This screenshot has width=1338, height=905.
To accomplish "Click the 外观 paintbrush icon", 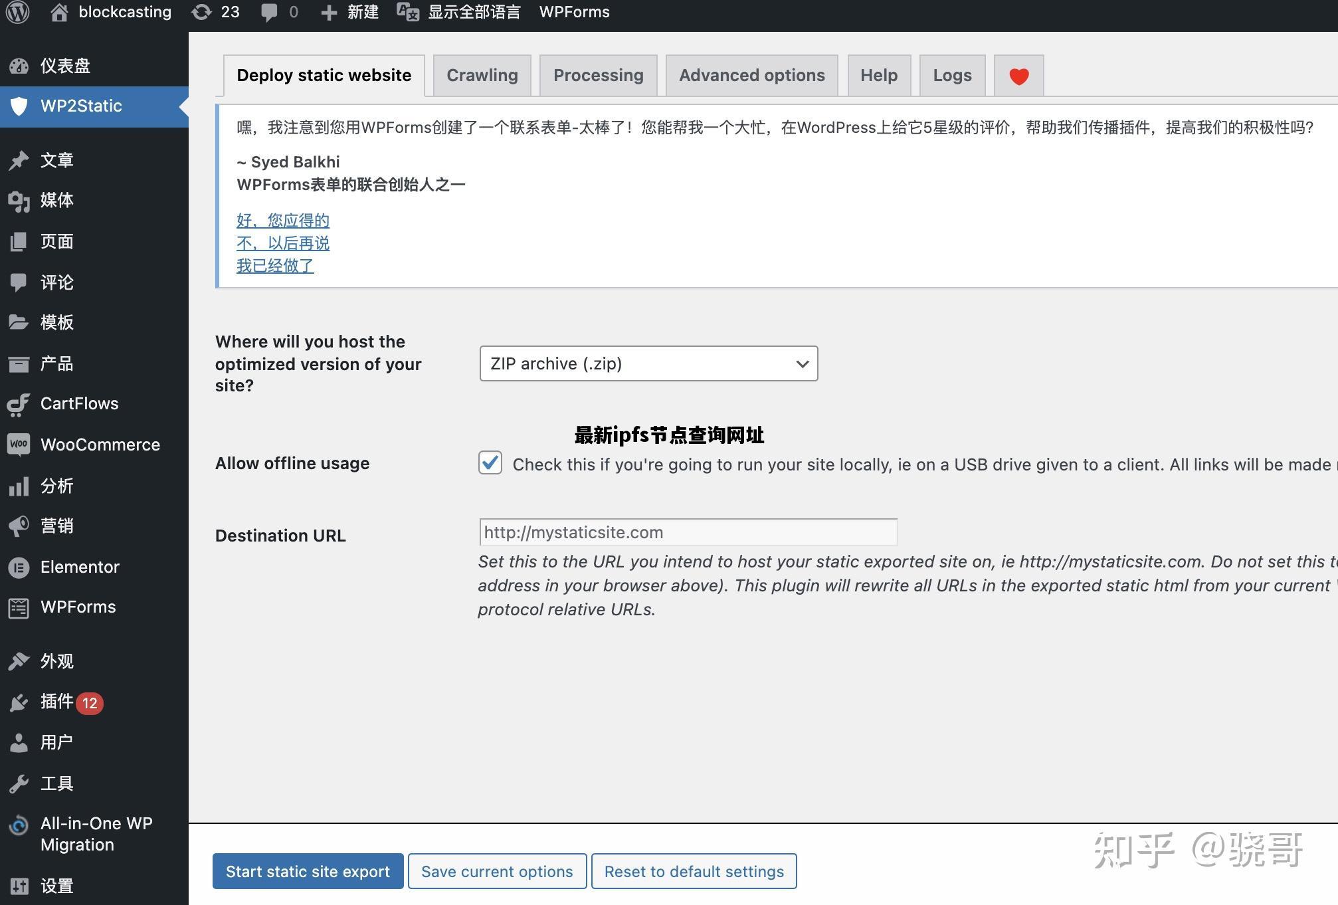I will point(19,661).
